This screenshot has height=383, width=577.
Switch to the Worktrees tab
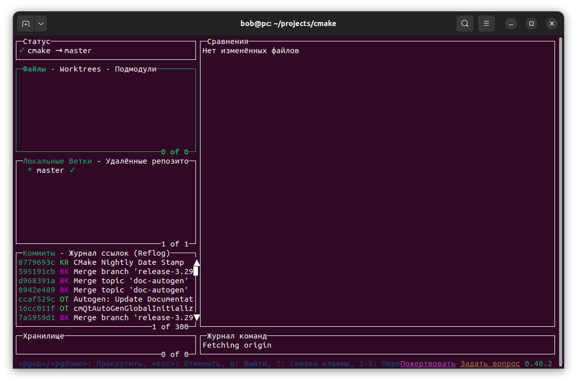pyautogui.click(x=80, y=69)
